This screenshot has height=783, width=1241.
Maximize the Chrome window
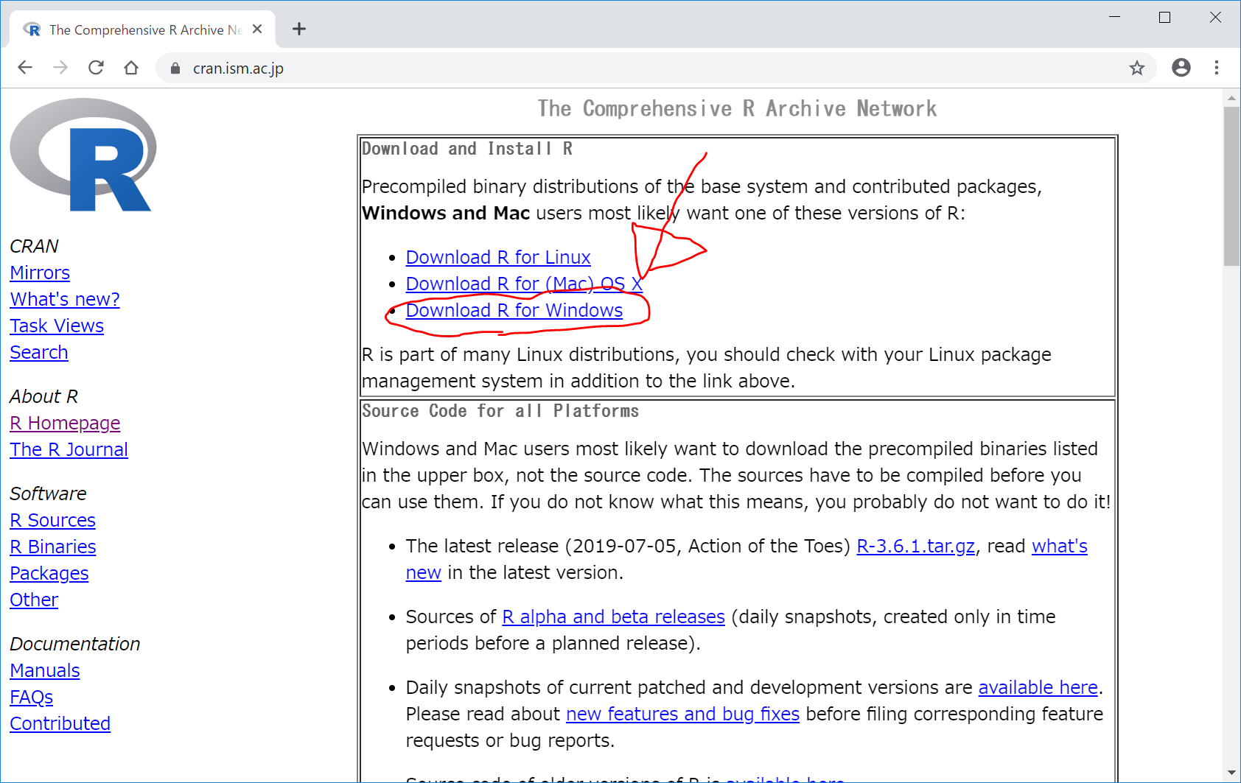click(1164, 17)
